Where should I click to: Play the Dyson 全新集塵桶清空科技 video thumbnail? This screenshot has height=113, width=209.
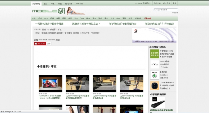pos(78,83)
